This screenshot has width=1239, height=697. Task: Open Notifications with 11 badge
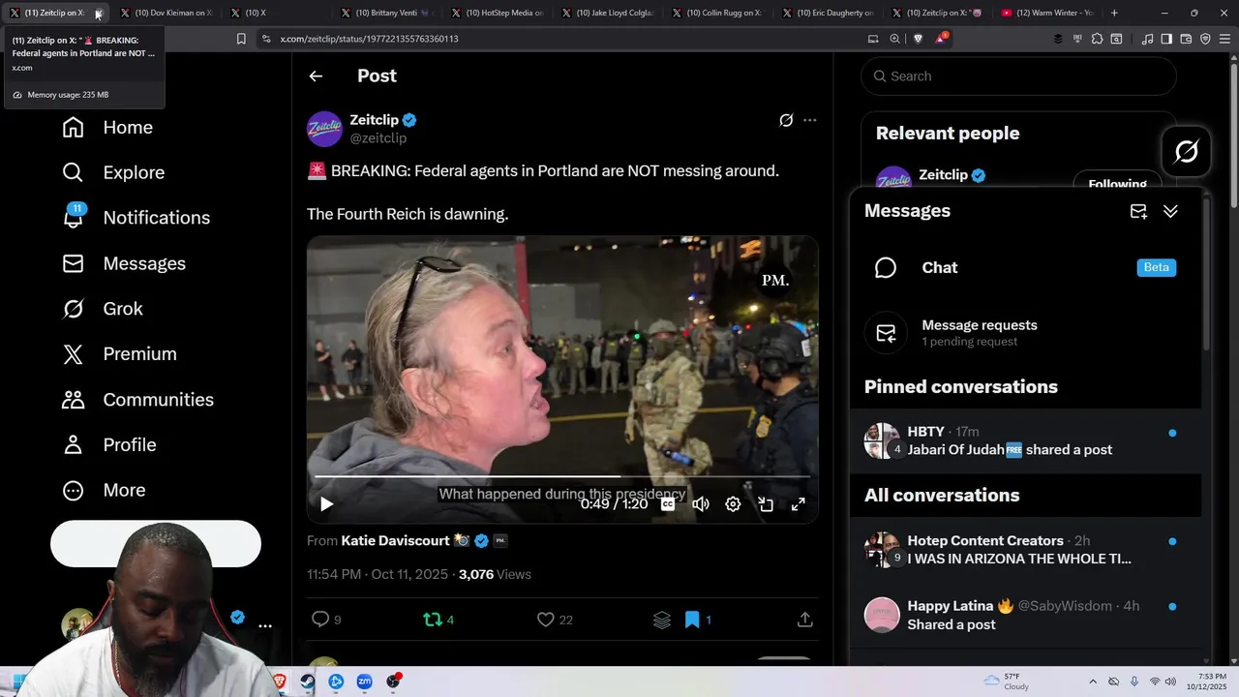(136, 217)
